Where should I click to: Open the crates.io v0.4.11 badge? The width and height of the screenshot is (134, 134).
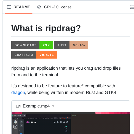pyautogui.click(x=34, y=55)
